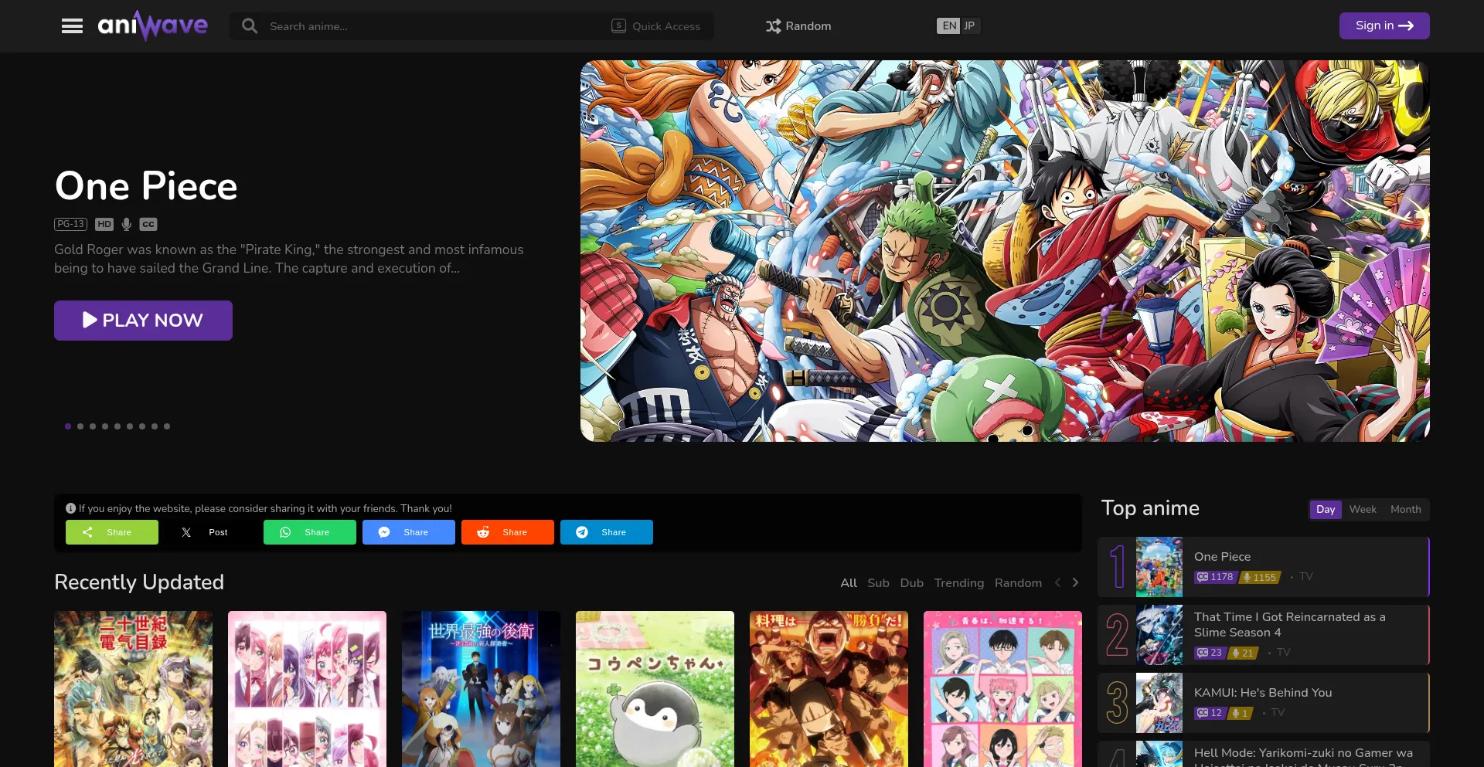Screen dimensions: 1484x767
Task: Open the orange shouting-man 料理は poster
Action: pyautogui.click(x=829, y=689)
